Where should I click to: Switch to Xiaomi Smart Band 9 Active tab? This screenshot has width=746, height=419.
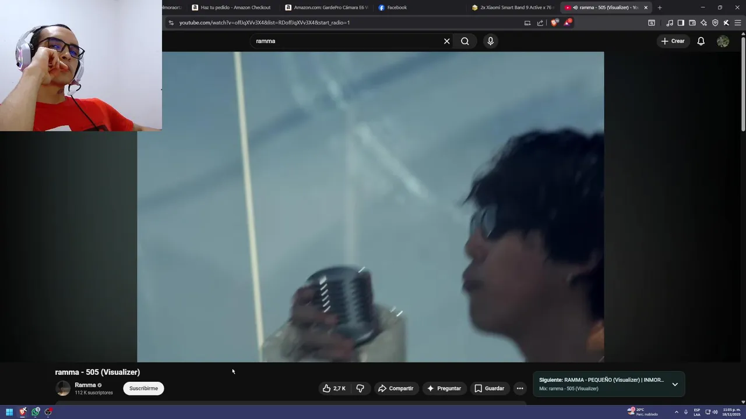coord(513,8)
